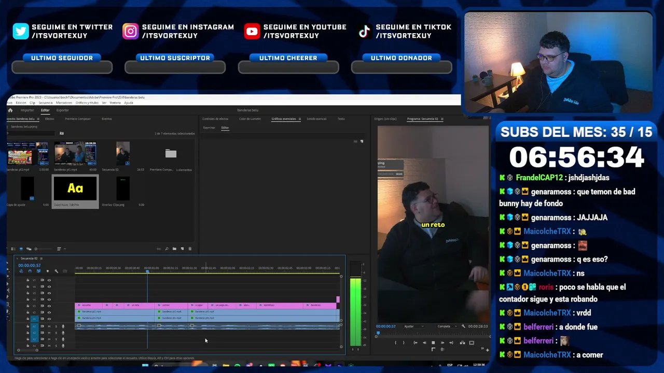664x373 pixels.
Task: Select the pink 'banderas' caption clip
Action: coord(321,305)
